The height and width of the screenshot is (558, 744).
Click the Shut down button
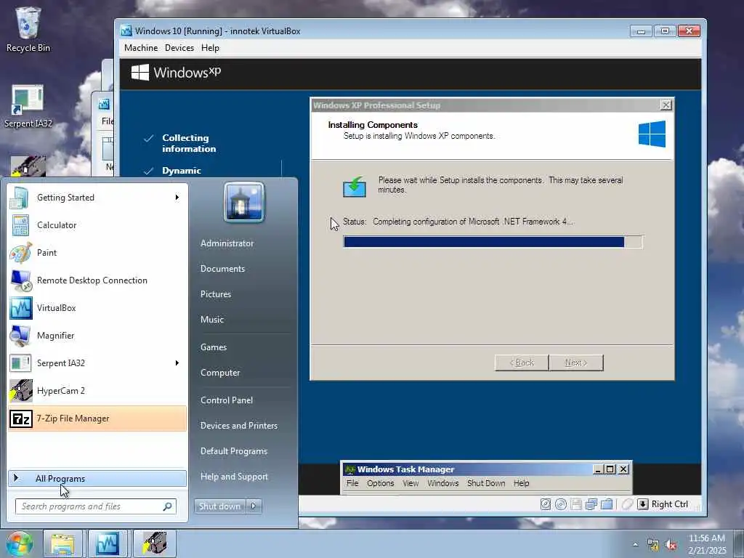point(220,506)
